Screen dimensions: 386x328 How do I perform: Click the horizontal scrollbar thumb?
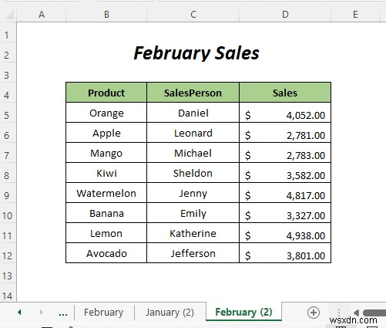374,313
